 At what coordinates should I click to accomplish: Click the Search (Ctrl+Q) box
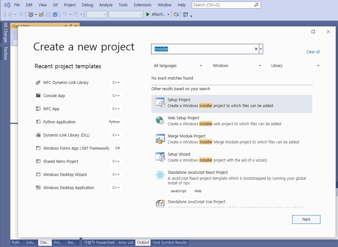coord(226,5)
